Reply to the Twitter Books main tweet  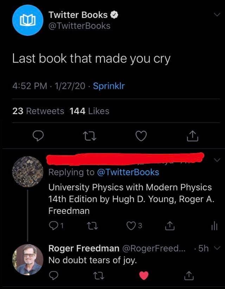pos(38,136)
